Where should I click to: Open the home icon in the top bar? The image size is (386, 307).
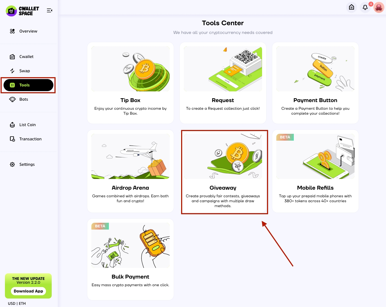352,7
